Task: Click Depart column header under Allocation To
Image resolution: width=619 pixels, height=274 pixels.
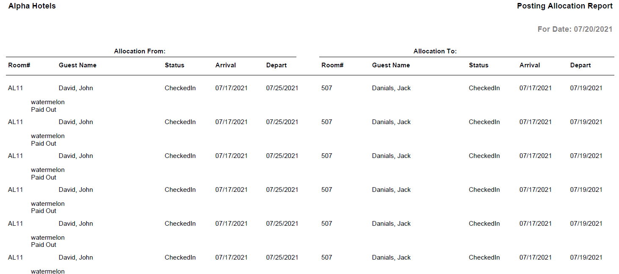Action: (580, 65)
